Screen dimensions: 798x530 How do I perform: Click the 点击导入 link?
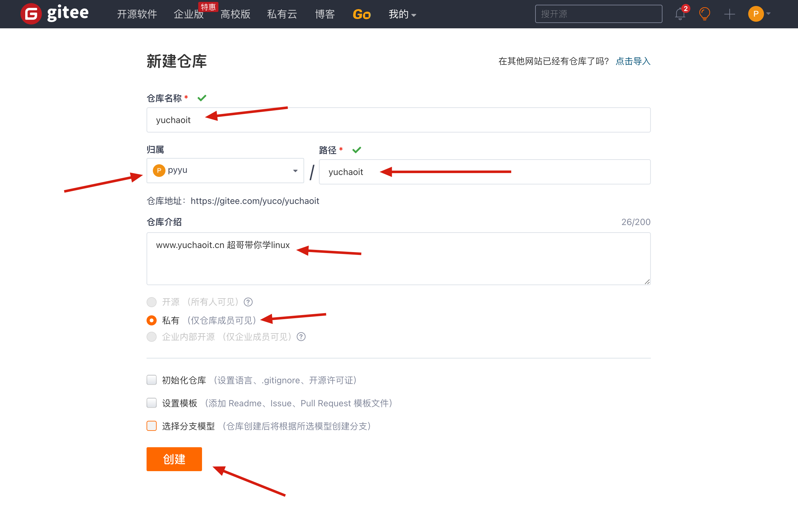(633, 61)
